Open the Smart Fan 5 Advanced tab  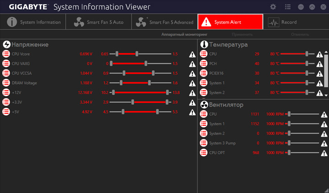point(164,22)
